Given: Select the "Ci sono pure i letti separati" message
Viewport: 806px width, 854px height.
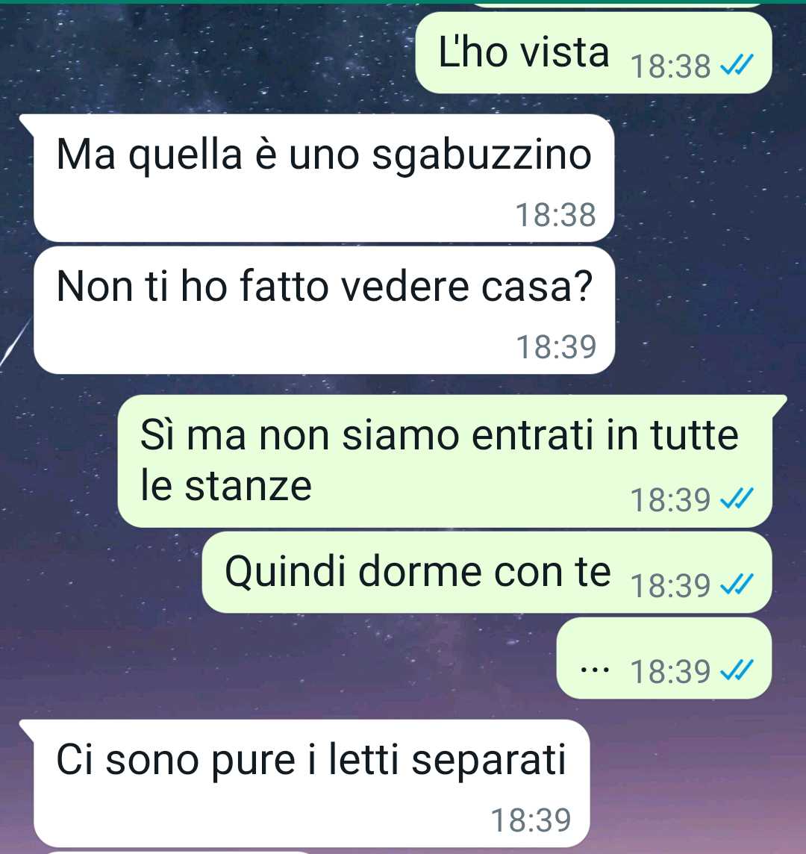Looking at the screenshot, I should tap(311, 783).
